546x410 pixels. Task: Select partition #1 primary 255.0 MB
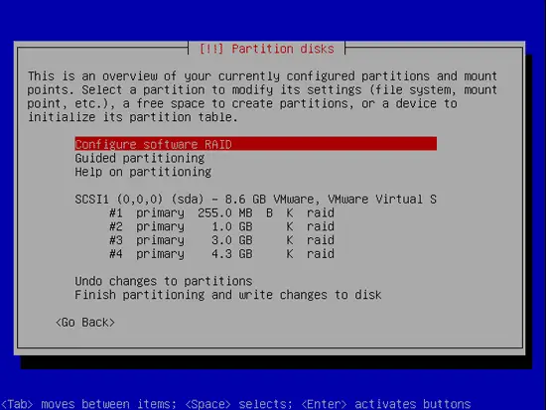point(221,212)
